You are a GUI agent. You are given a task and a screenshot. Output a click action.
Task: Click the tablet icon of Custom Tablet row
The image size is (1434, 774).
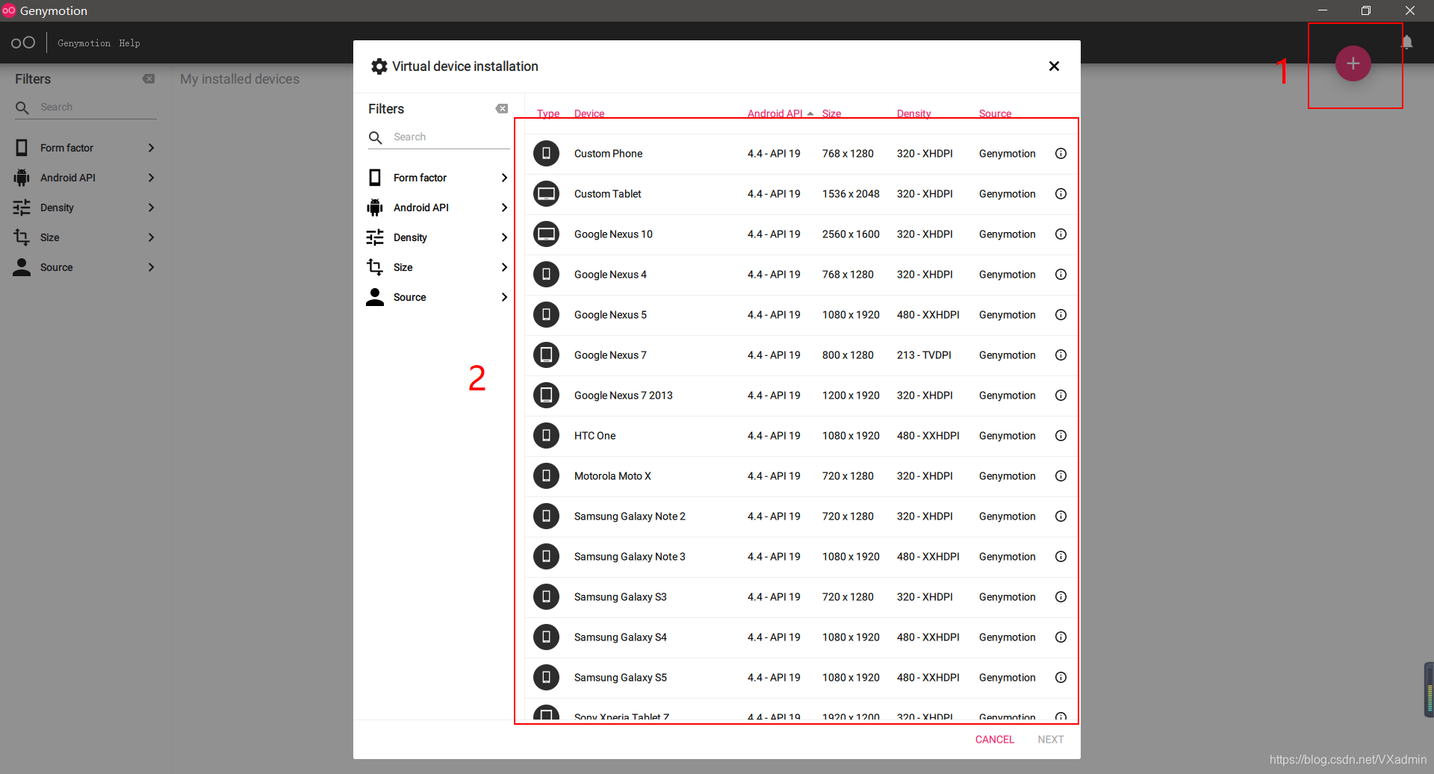point(546,194)
